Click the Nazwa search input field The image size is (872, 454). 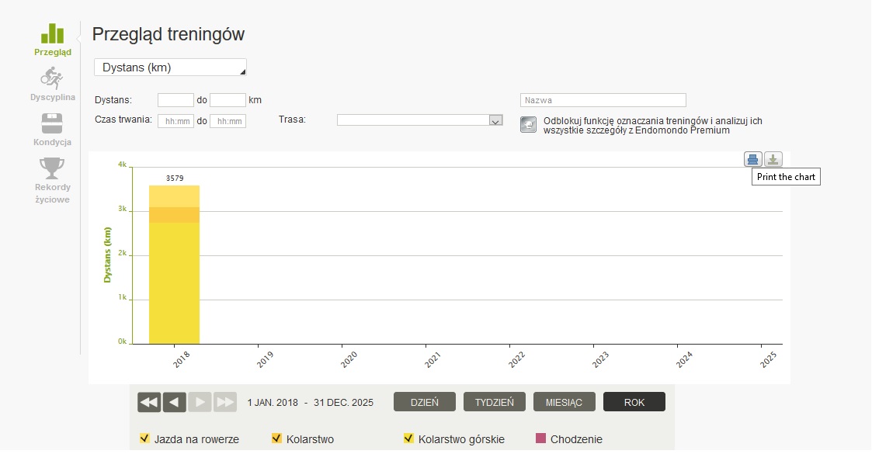(x=603, y=100)
